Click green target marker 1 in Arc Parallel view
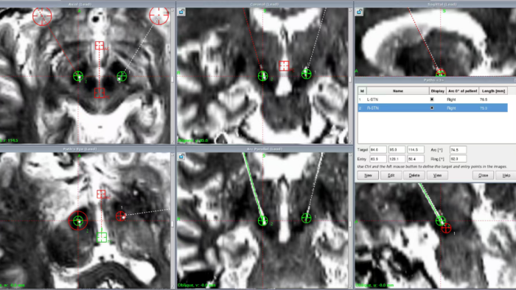Image resolution: width=516 pixels, height=290 pixels. (307, 218)
